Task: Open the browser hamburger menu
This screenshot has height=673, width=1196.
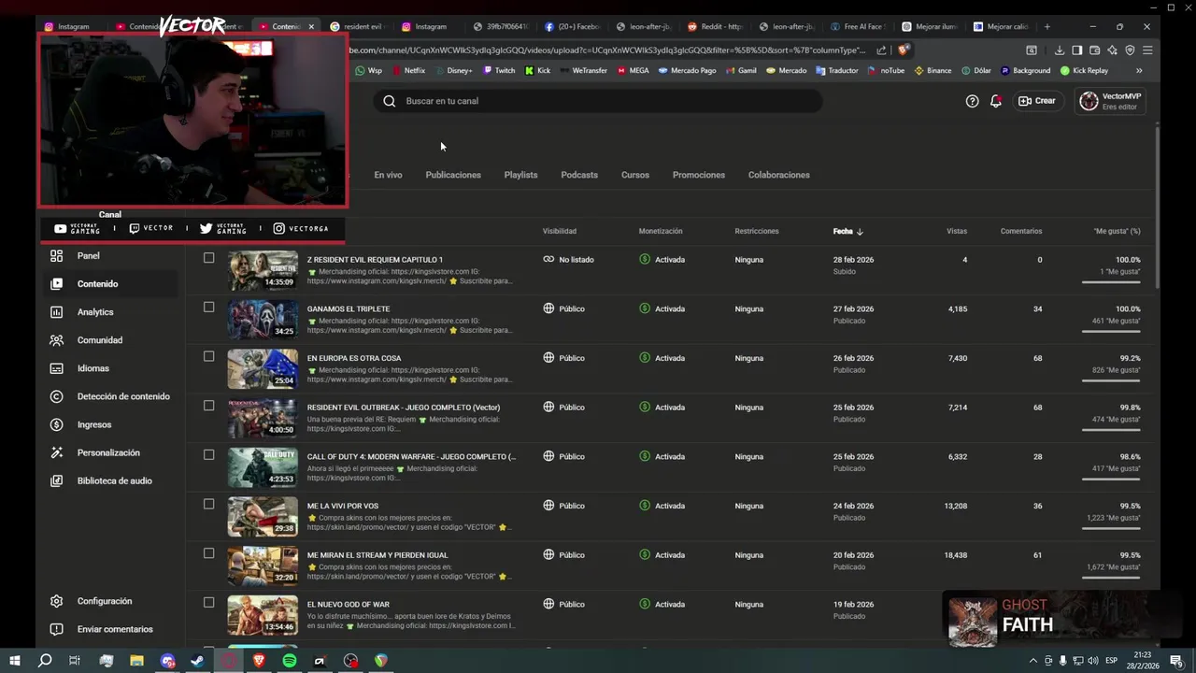Action: 1147,50
